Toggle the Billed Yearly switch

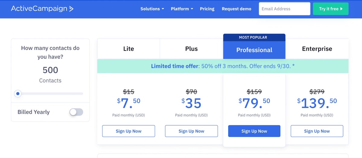[76, 112]
